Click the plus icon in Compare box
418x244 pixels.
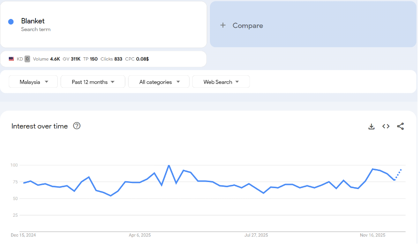223,25
